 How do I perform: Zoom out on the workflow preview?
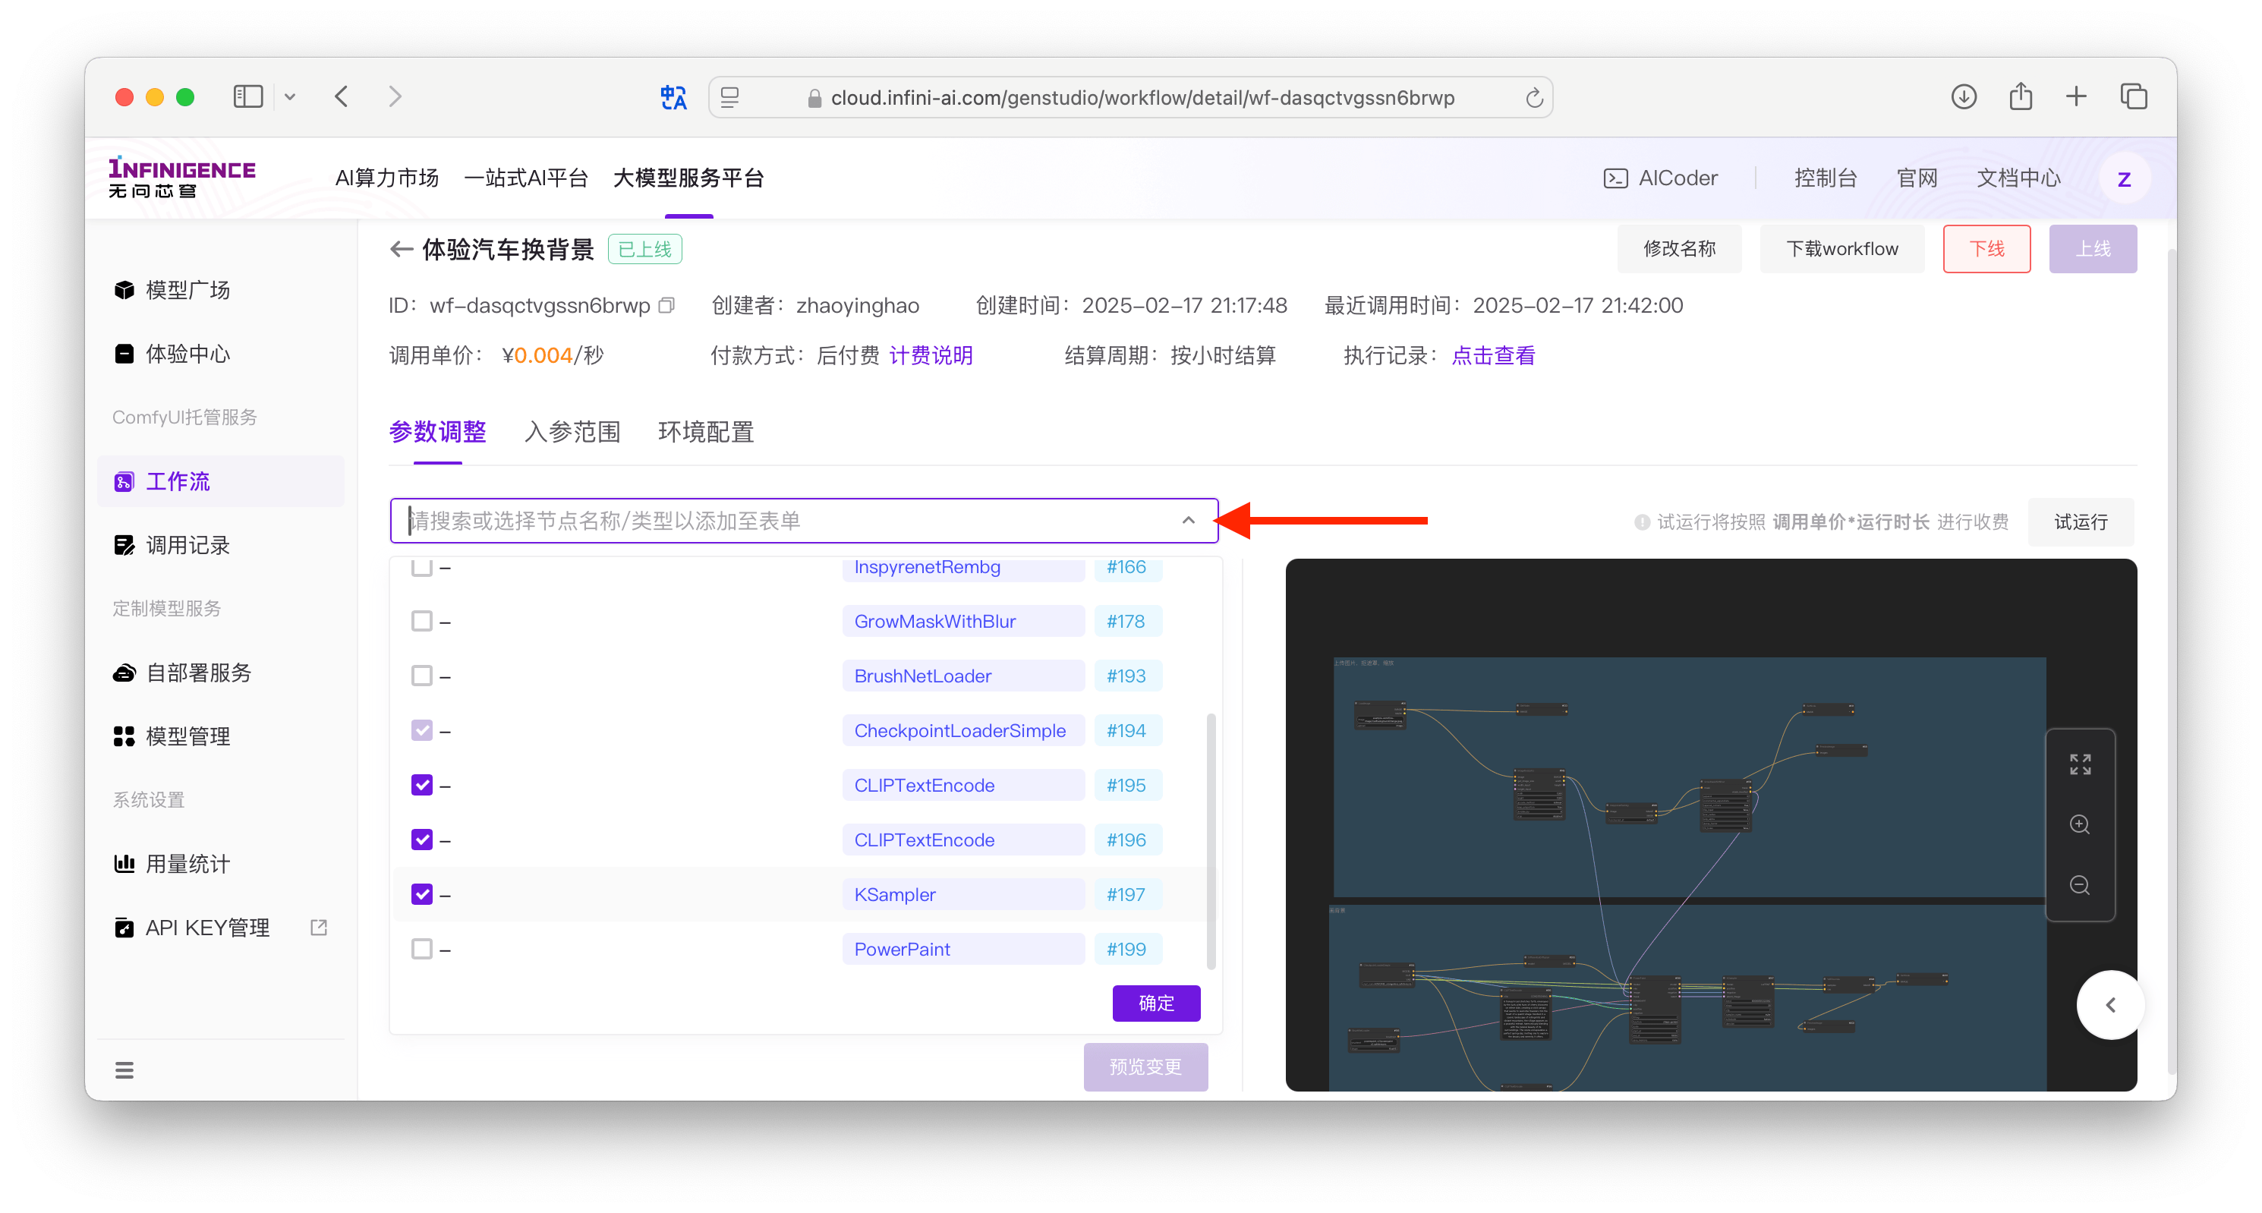pyautogui.click(x=2079, y=884)
